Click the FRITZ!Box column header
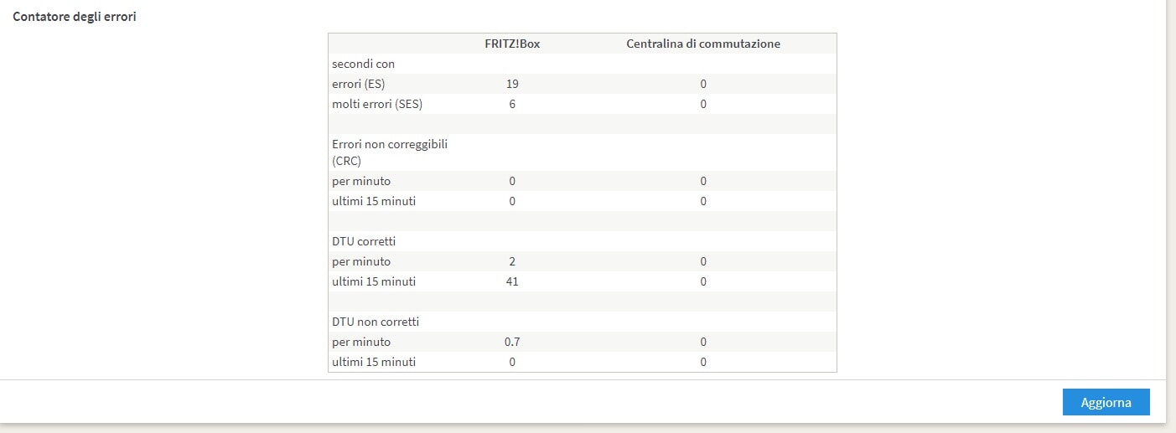The height and width of the screenshot is (433, 1176). pyautogui.click(x=512, y=44)
